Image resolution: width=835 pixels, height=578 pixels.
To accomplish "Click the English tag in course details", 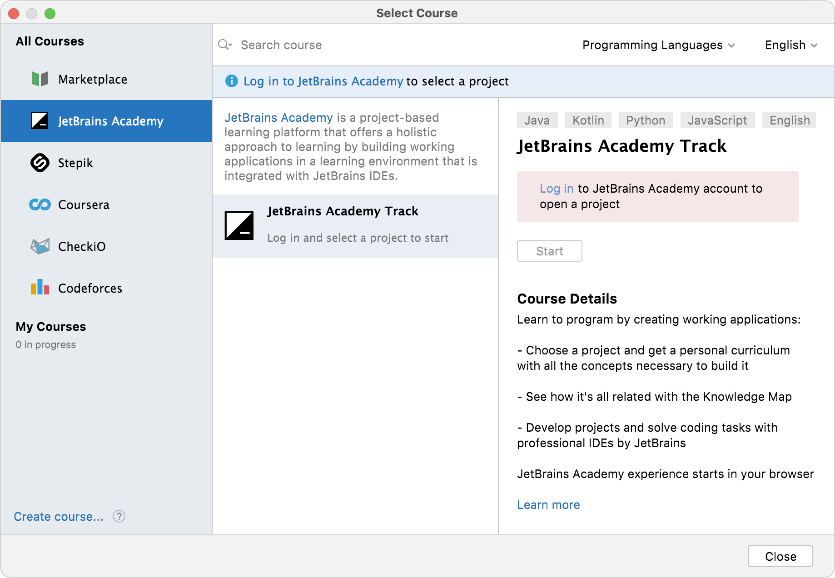I will click(790, 120).
